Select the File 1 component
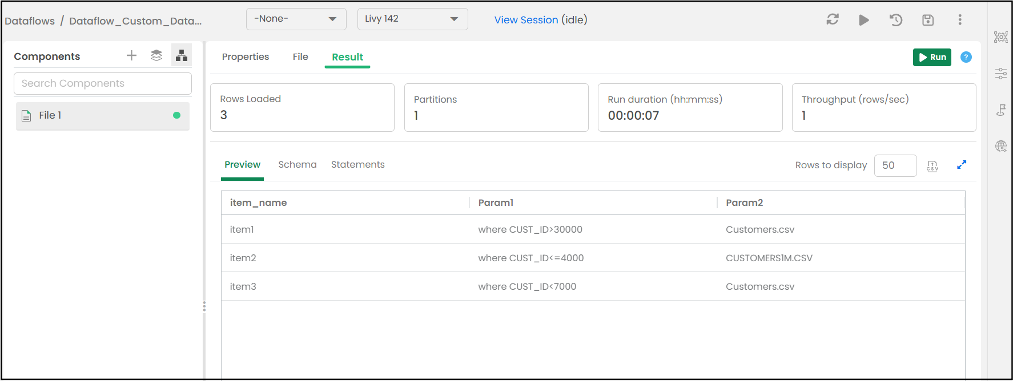The width and height of the screenshot is (1013, 381). coord(103,116)
